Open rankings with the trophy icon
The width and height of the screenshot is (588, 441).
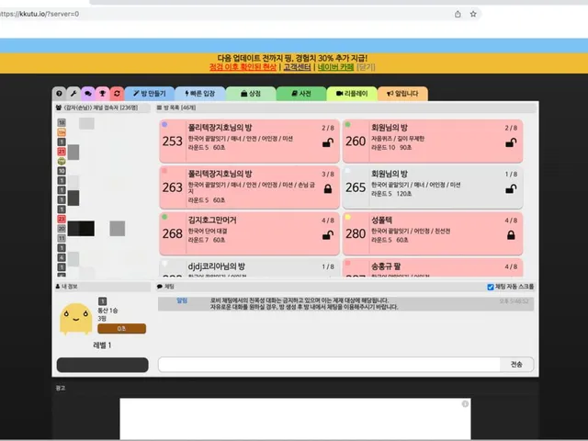click(x=102, y=94)
